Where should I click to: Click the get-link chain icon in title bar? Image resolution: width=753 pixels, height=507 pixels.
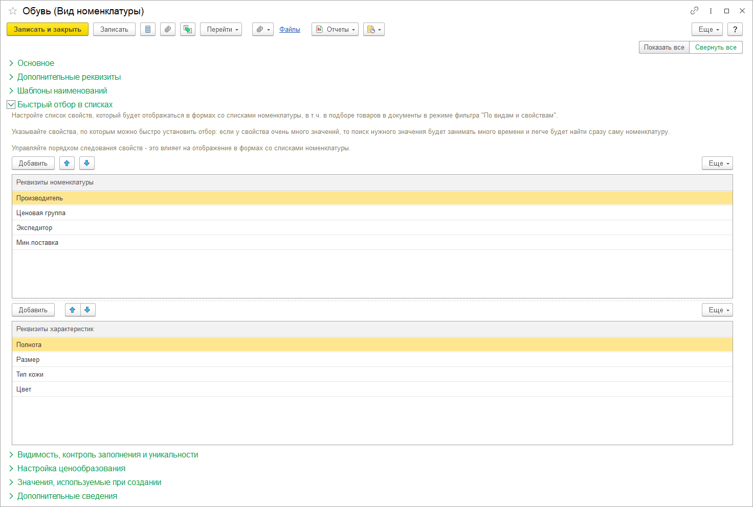(x=694, y=11)
